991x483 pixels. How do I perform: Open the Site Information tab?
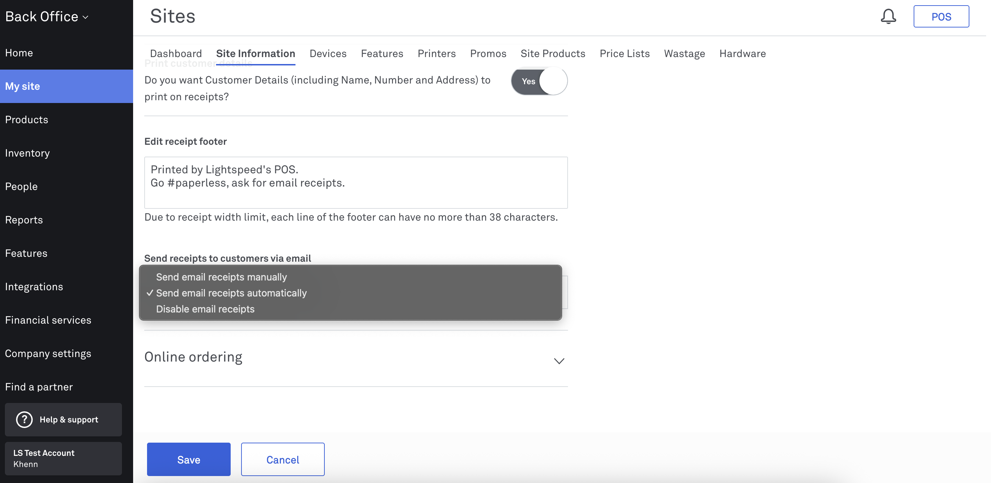[255, 53]
